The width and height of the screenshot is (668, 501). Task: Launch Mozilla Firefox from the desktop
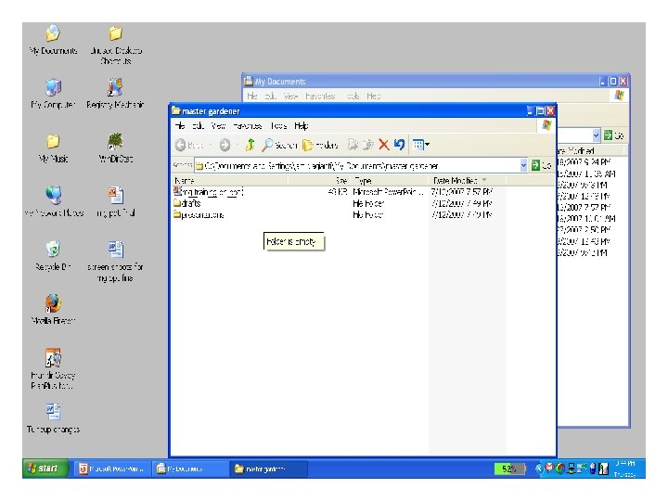tap(53, 309)
